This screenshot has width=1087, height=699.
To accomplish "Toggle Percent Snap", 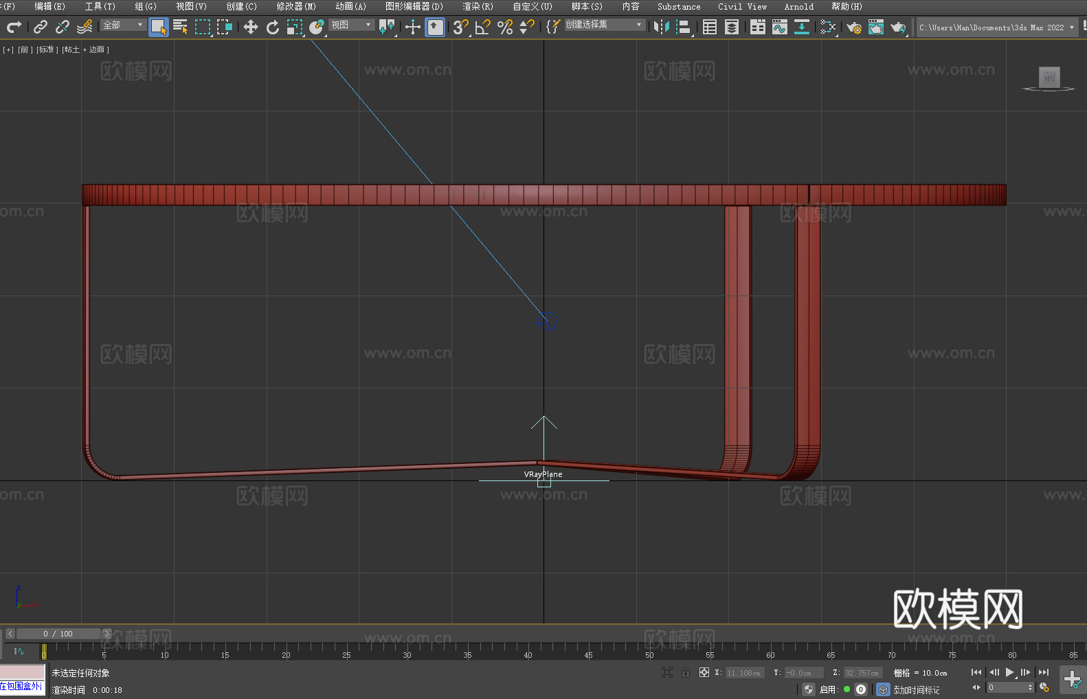I will click(x=505, y=27).
